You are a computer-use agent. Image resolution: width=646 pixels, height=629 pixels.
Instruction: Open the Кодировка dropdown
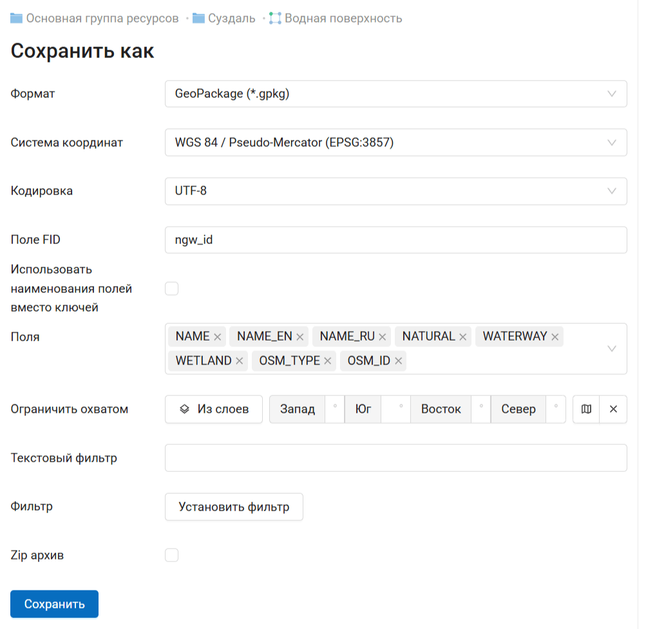click(x=395, y=191)
